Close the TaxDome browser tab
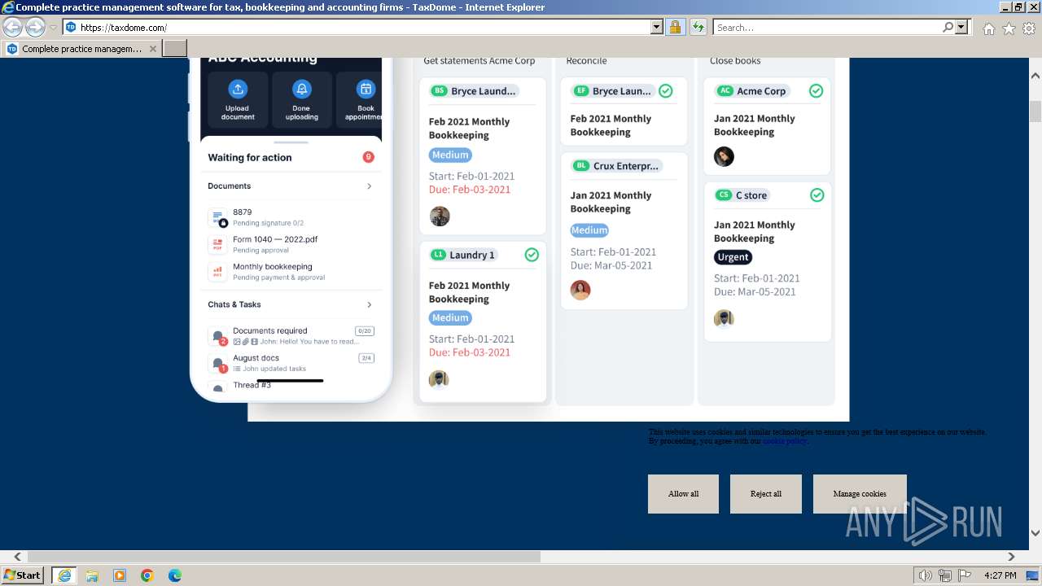The width and height of the screenshot is (1042, 586). click(152, 49)
